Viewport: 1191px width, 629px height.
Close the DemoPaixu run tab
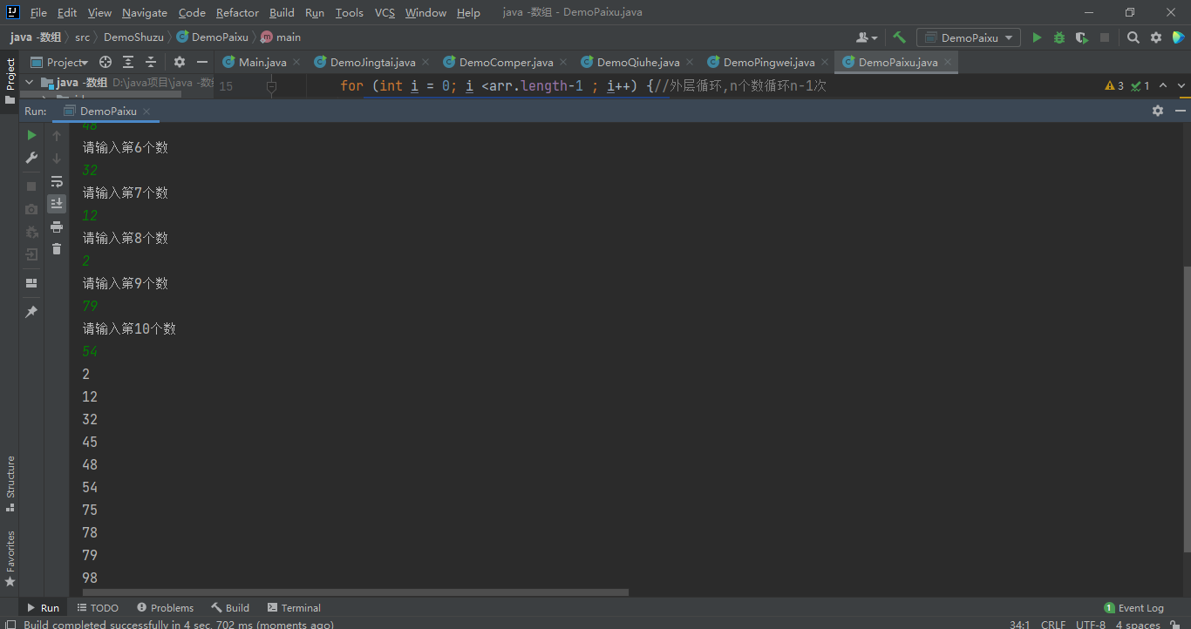point(146,112)
